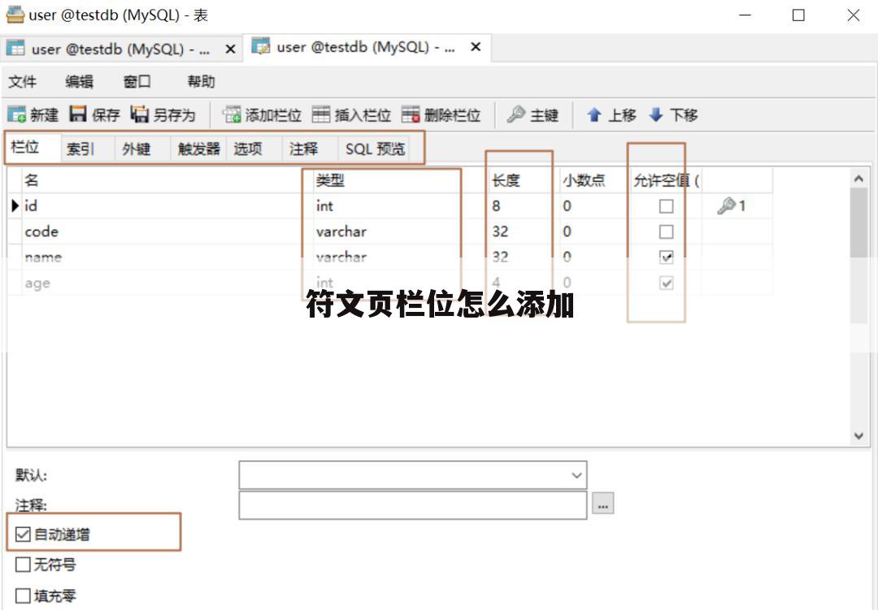Close the second user @testdb tab
Image resolution: width=878 pixels, height=610 pixels.
click(476, 47)
